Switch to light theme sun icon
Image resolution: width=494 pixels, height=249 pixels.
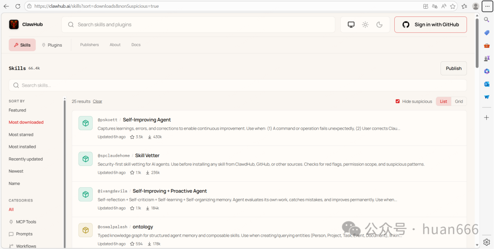coord(365,25)
